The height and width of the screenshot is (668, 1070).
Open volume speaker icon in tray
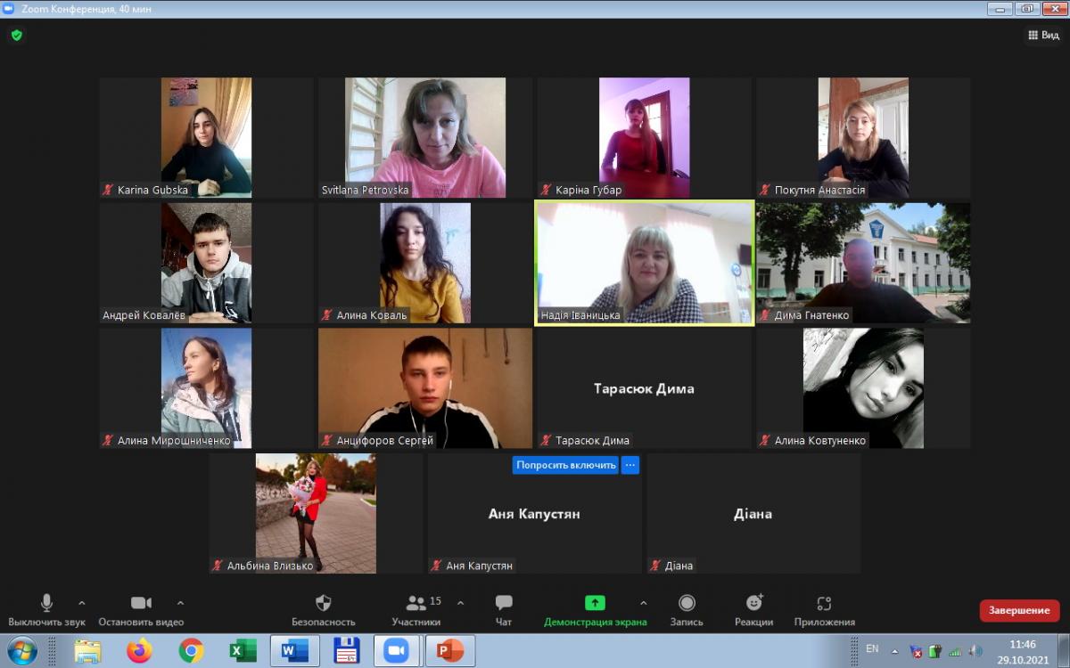975,652
